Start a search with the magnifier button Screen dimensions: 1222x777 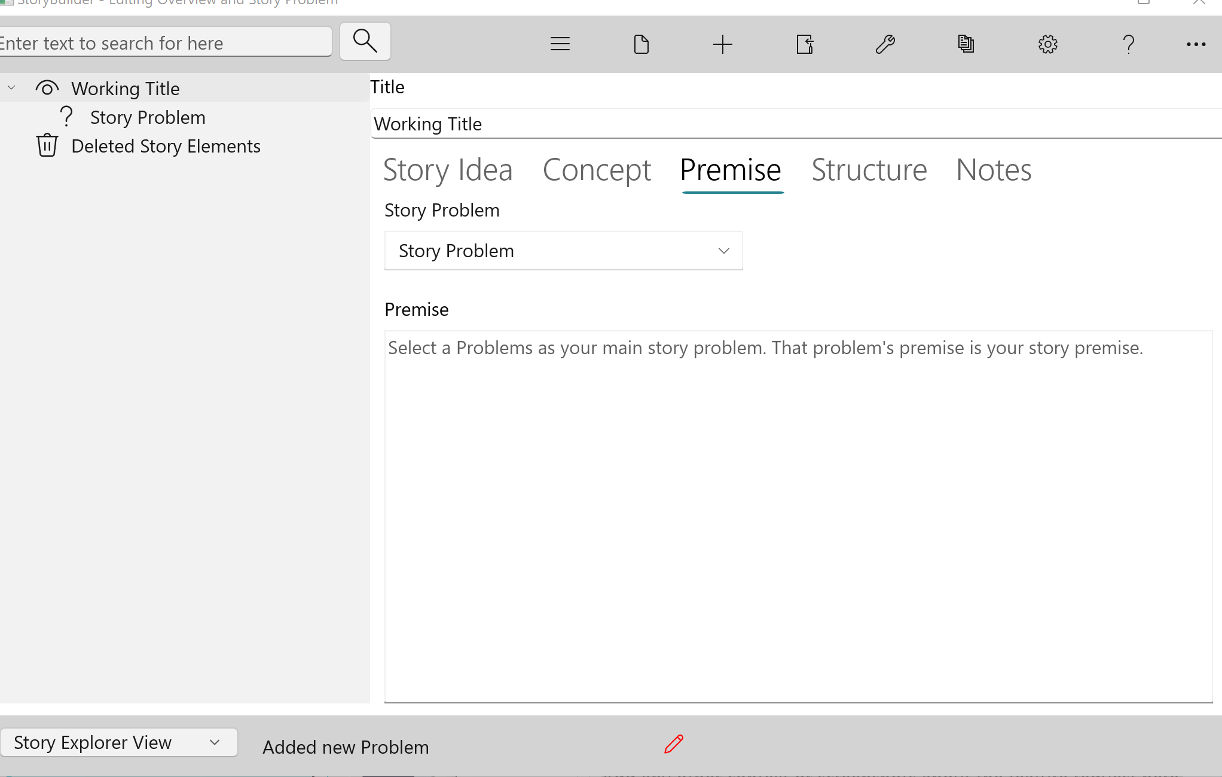[x=365, y=41]
